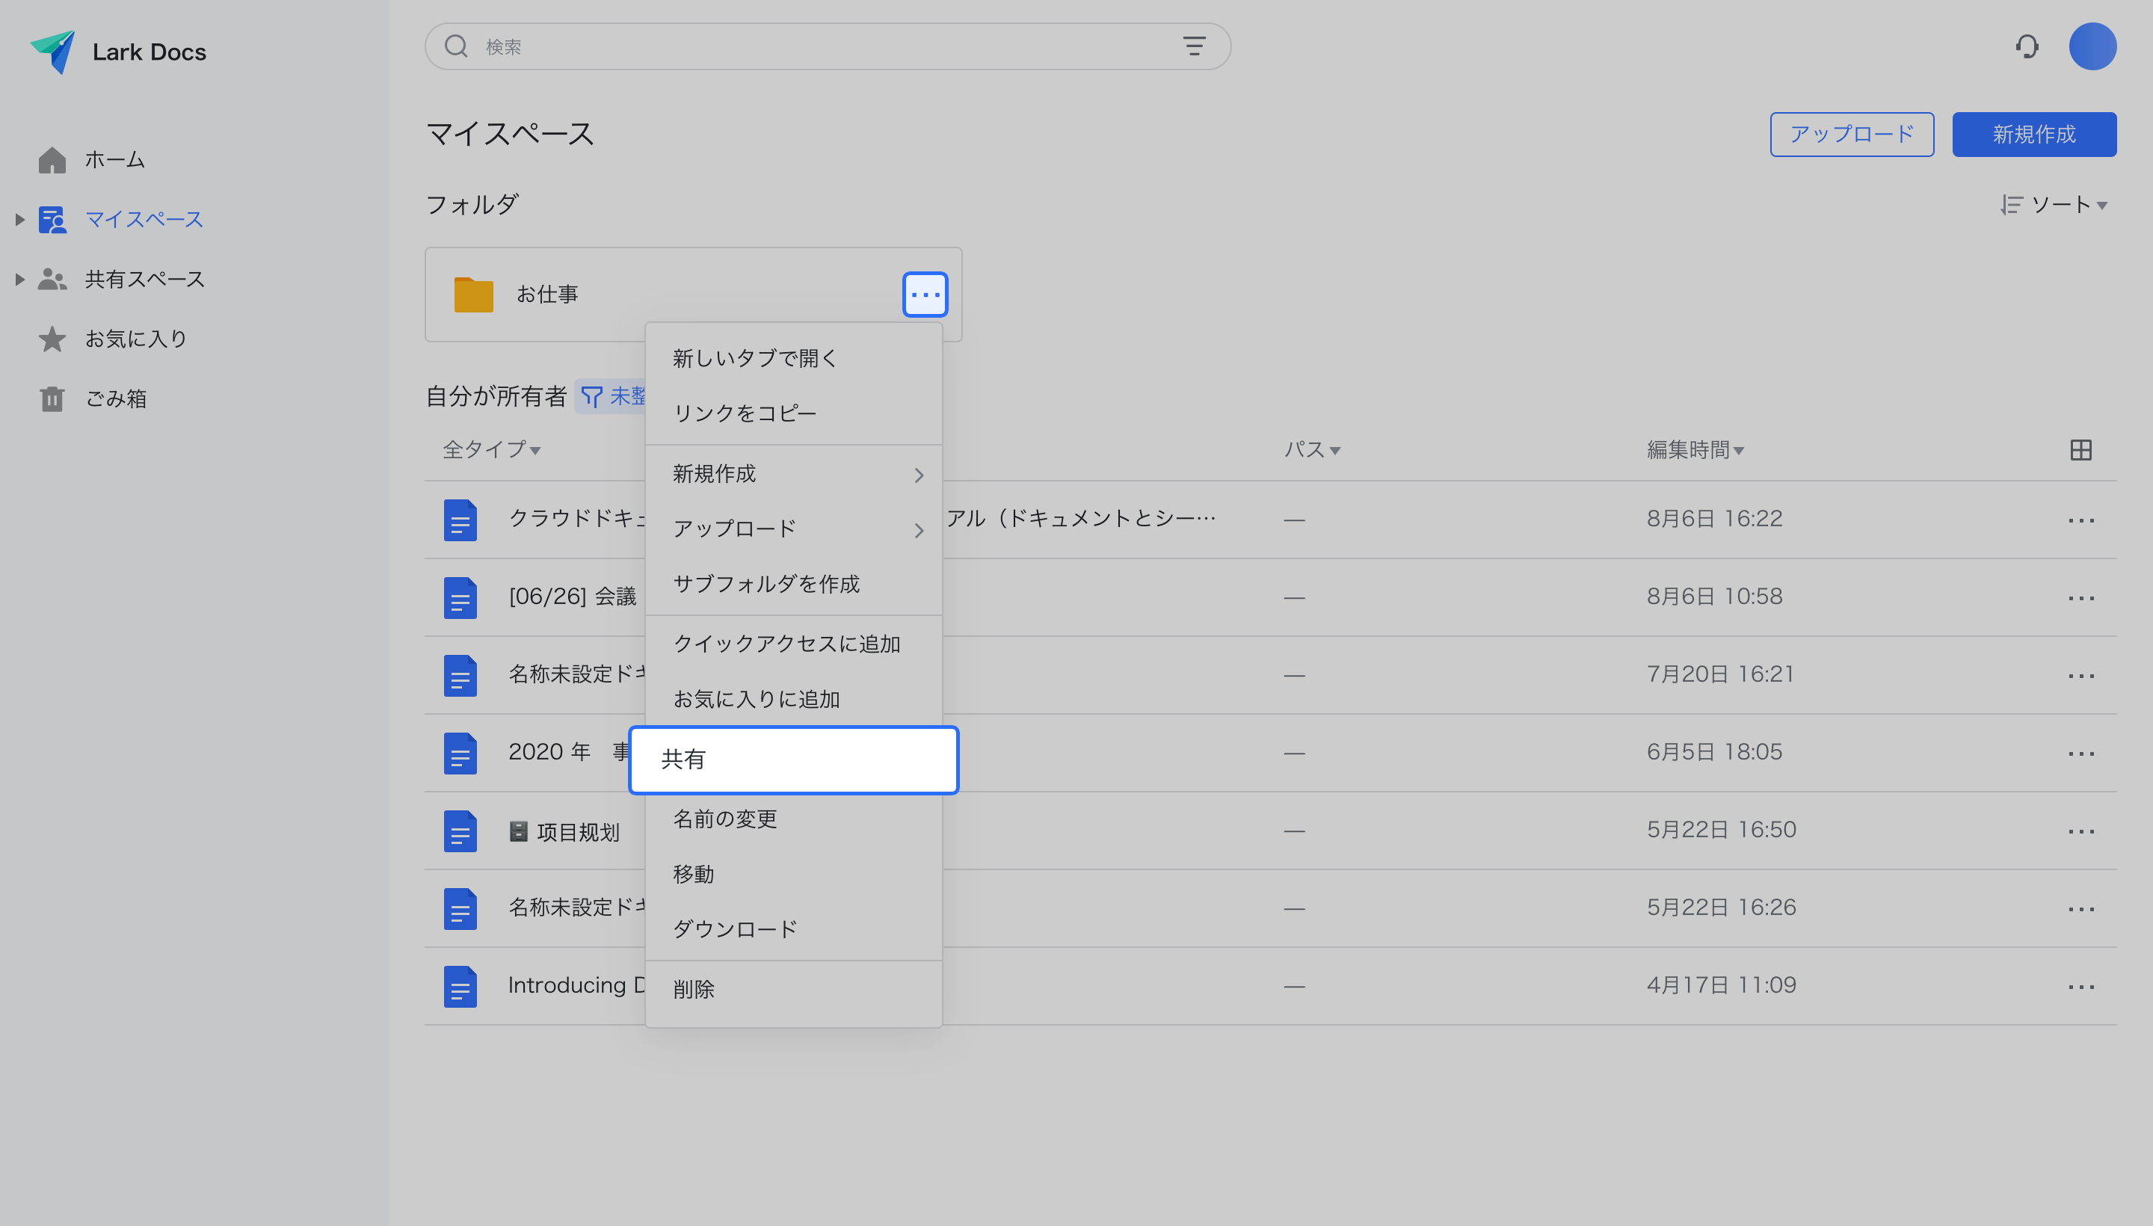Select 共有 in the context menu
This screenshot has height=1226, width=2153.
tap(793, 759)
